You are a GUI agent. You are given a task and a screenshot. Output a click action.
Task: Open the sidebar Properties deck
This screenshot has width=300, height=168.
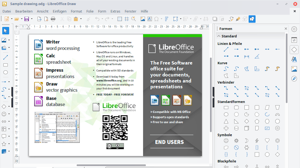point(294,40)
